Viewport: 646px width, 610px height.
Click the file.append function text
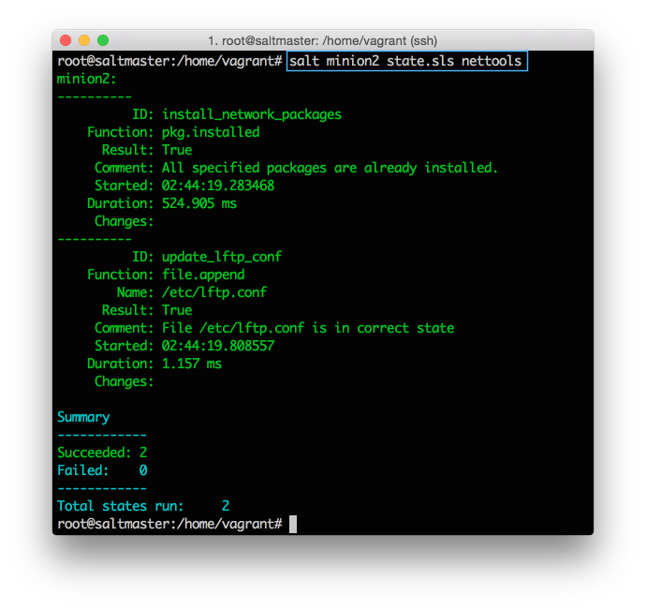(202, 275)
